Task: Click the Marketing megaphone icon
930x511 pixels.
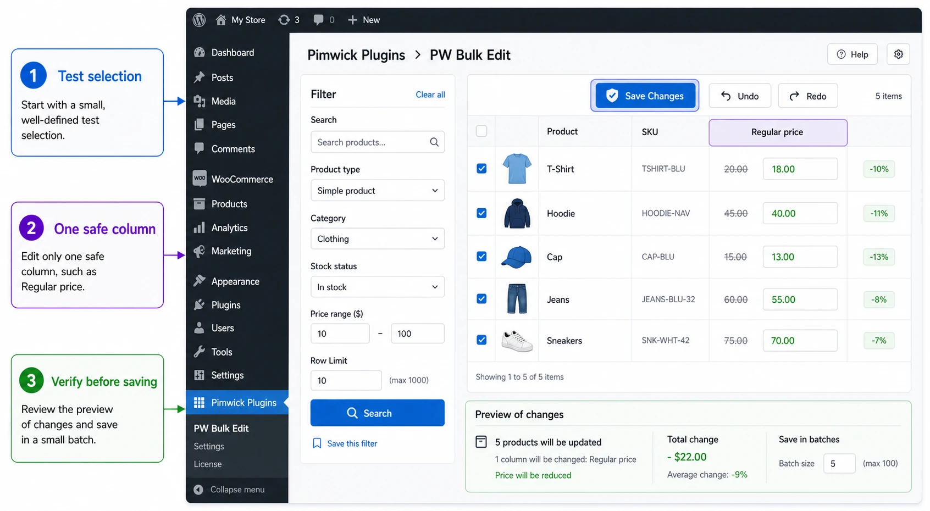Action: point(200,251)
